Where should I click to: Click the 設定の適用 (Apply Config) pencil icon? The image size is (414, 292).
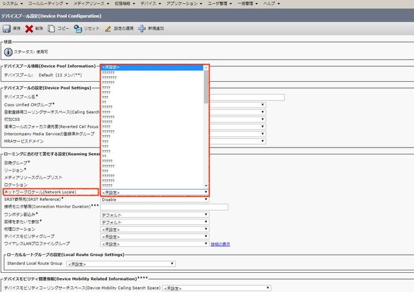(x=108, y=29)
